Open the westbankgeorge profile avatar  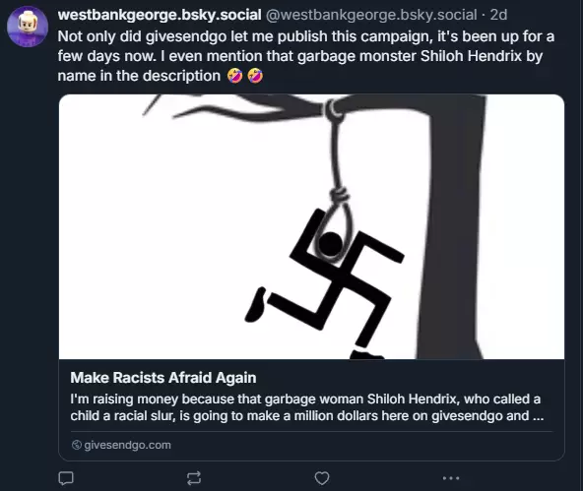click(x=28, y=27)
